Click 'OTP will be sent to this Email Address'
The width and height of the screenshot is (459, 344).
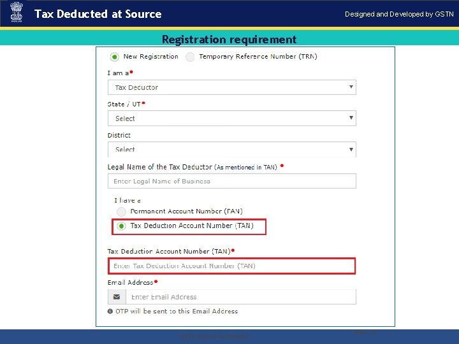(x=177, y=312)
